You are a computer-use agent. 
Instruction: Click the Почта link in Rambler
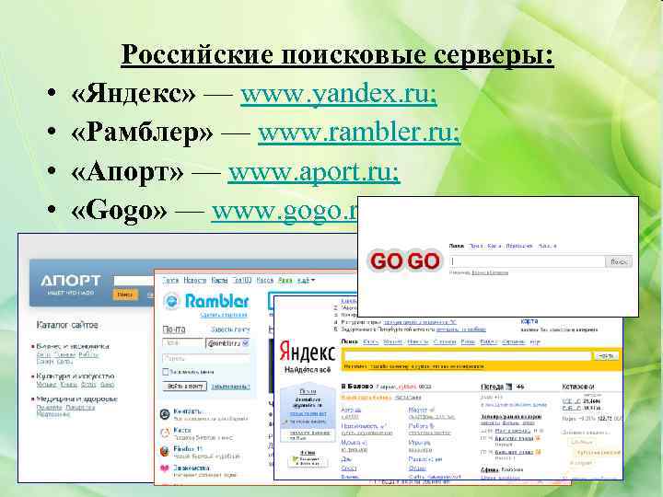(174, 329)
